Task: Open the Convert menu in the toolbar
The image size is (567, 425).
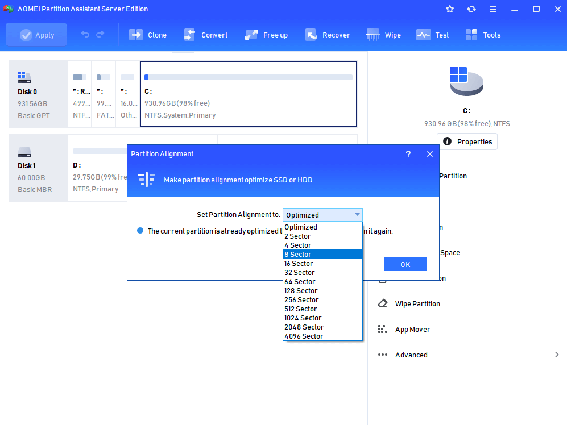Action: coord(206,35)
